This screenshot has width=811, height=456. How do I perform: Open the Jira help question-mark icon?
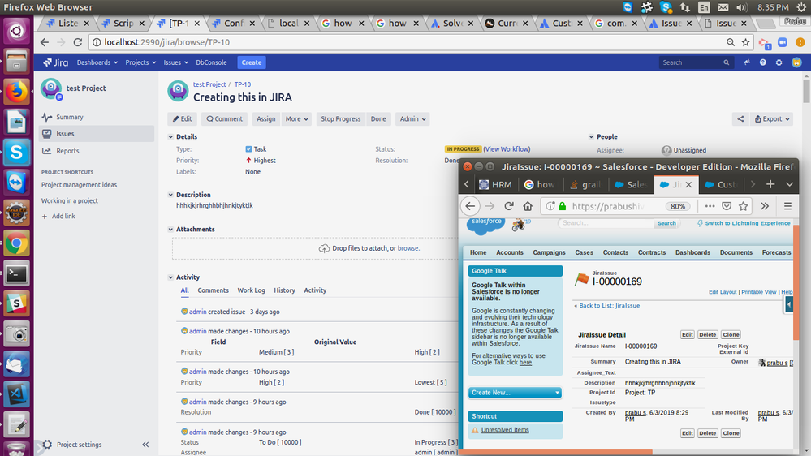tap(763, 62)
